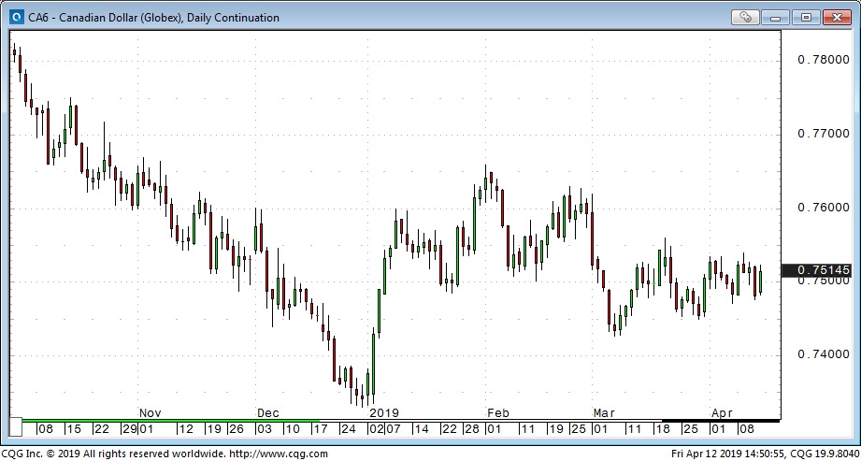
Task: Minimize the Canadian Dollar chart window
Action: [776, 17]
